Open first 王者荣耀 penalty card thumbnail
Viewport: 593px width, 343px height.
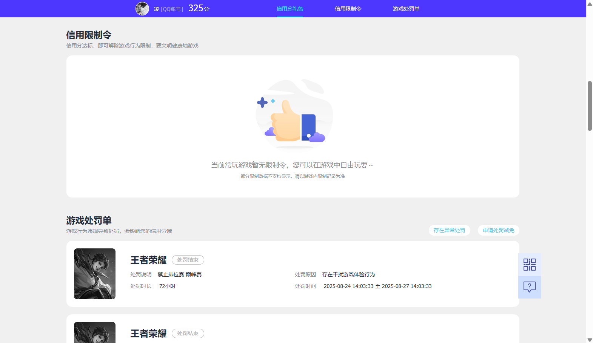point(95,274)
